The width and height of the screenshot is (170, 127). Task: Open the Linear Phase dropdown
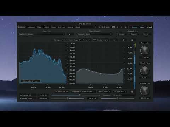click(104, 92)
